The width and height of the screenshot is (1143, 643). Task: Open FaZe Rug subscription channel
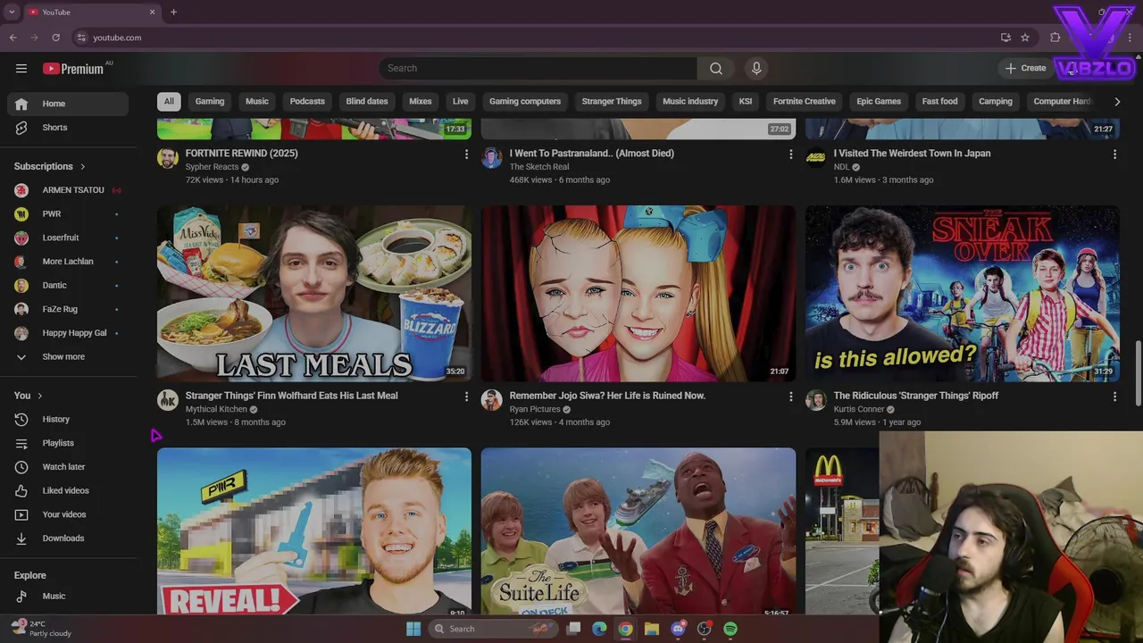[x=68, y=309]
